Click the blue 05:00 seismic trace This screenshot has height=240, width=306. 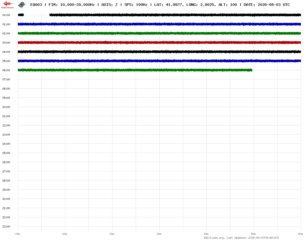(159, 61)
